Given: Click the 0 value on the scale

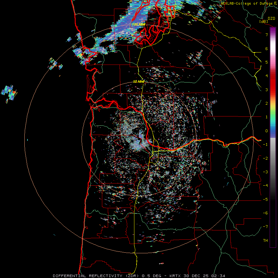Looking at the screenshot, I should pos(267,131).
